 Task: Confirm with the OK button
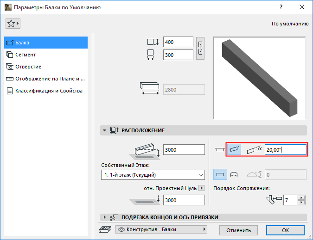(x=286, y=230)
